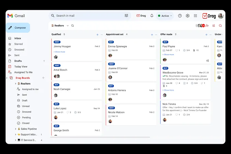Viewport: 231px width, 154px height.
Task: Open board filter sliders icon
Action: (x=214, y=26)
